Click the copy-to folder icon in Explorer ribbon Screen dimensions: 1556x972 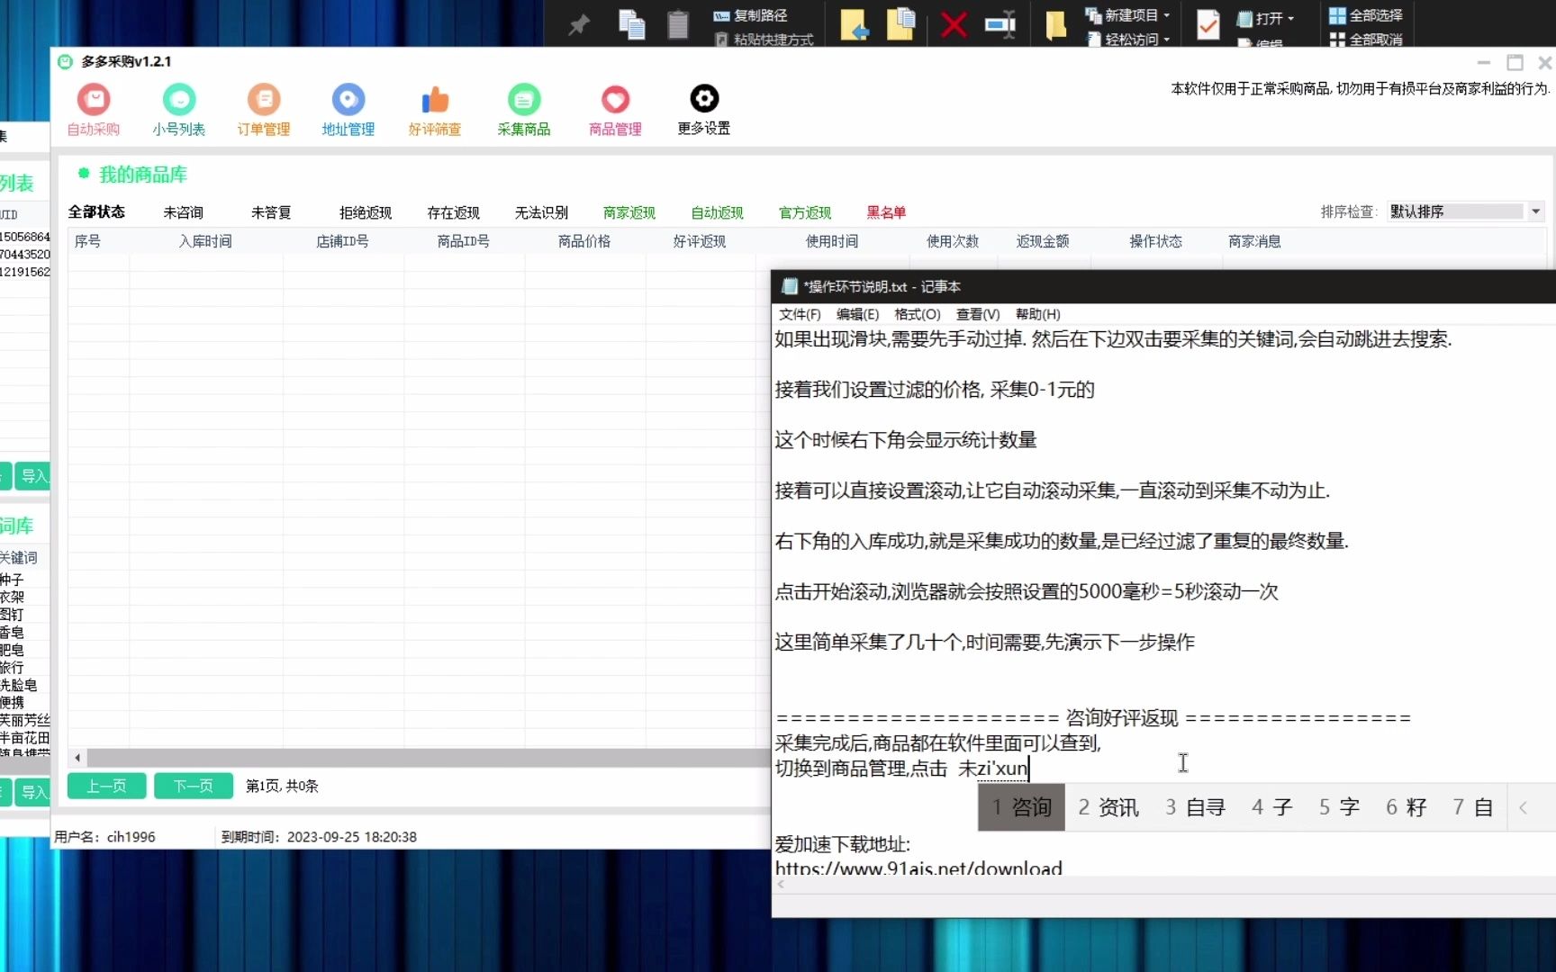pyautogui.click(x=900, y=24)
